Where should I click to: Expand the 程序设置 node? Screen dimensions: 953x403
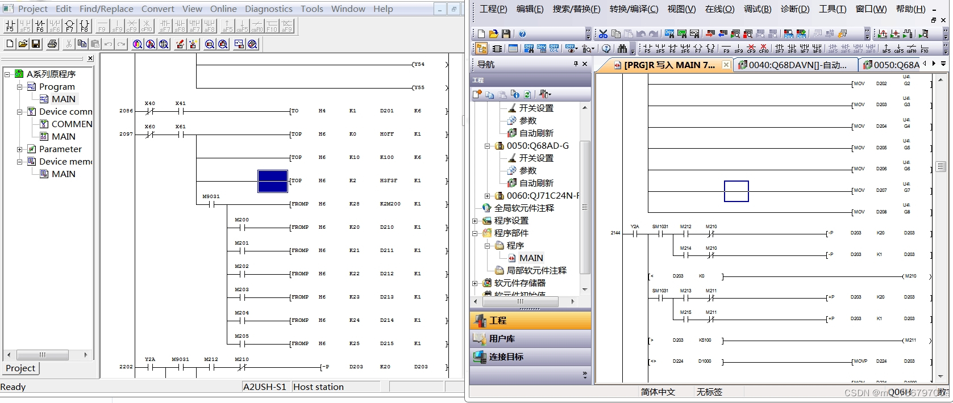tap(475, 220)
